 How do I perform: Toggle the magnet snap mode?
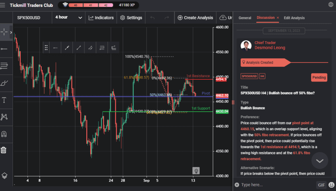click(x=4, y=134)
